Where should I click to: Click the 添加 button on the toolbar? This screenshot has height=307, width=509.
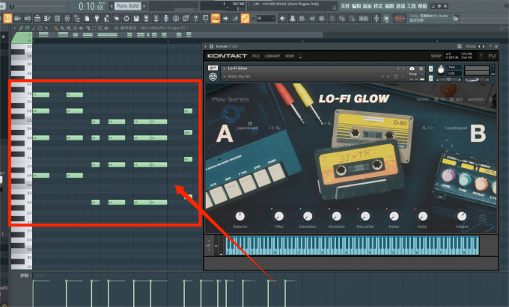363,19
